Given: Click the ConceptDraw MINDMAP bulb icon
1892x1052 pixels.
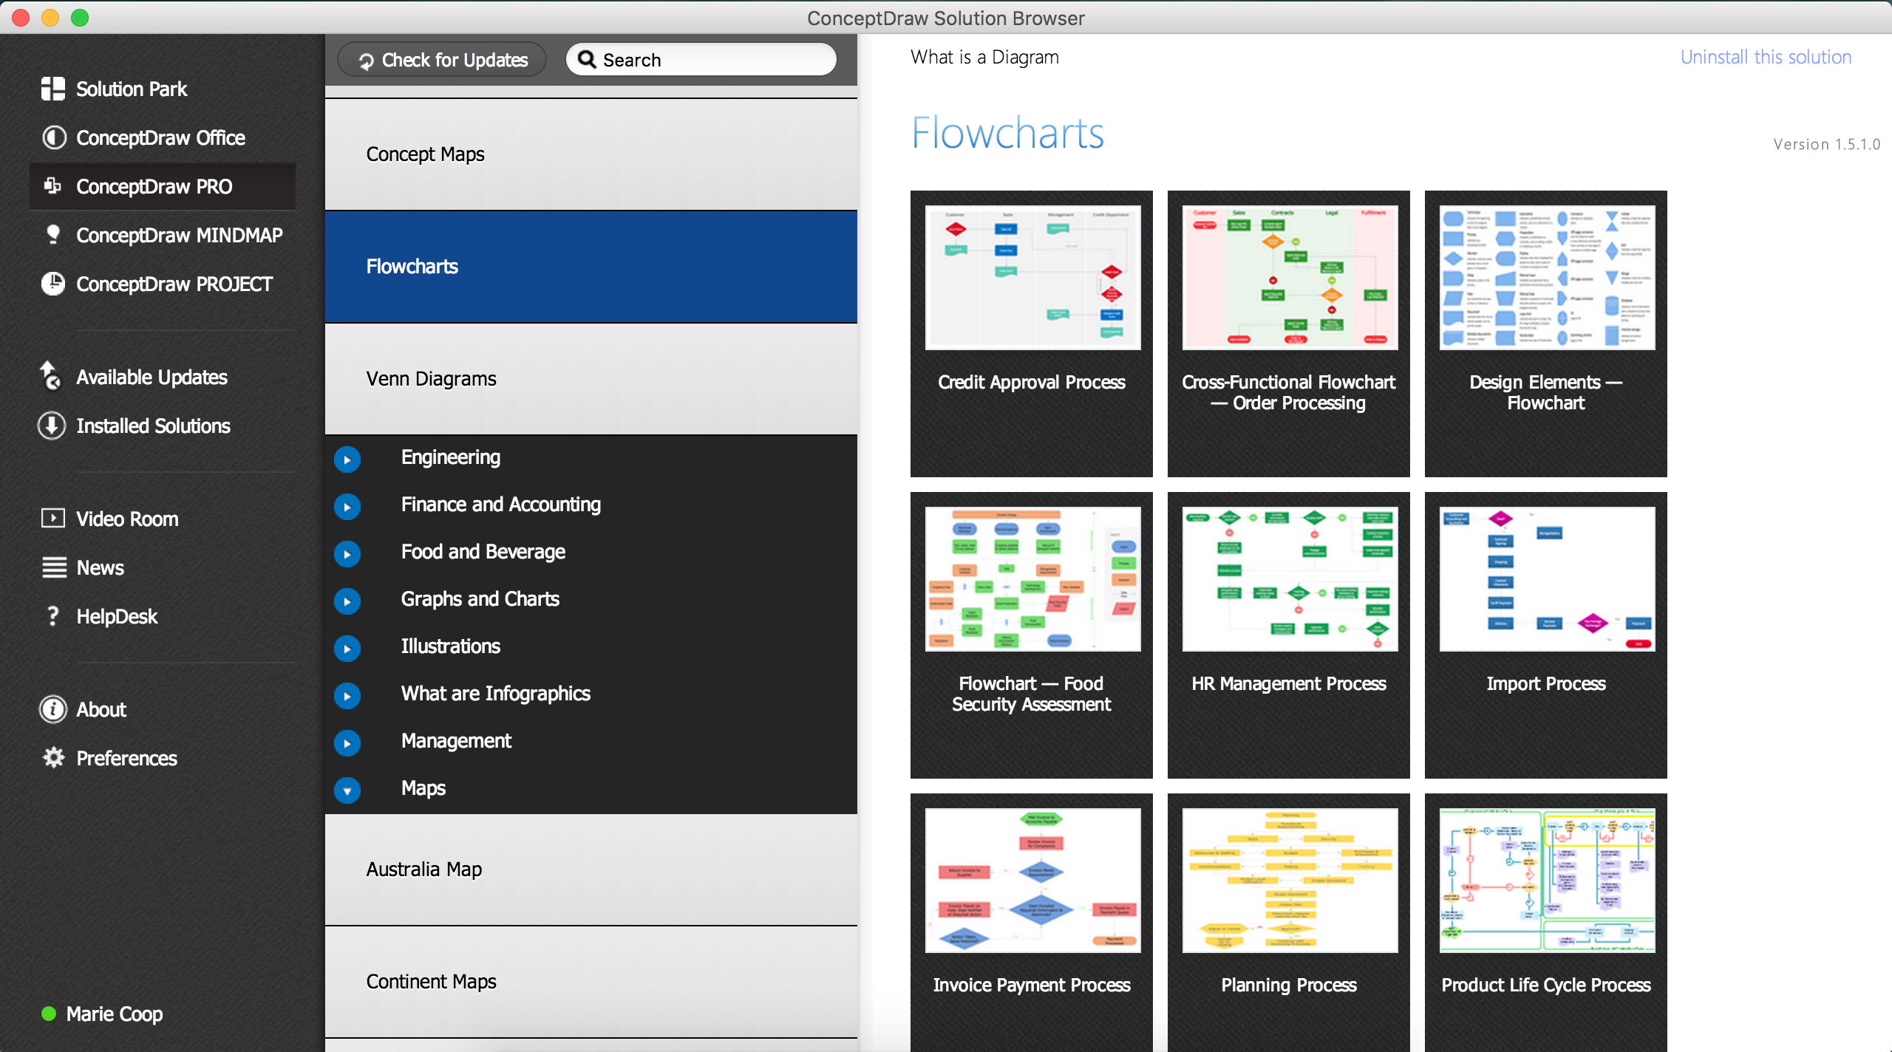Looking at the screenshot, I should pos(53,234).
